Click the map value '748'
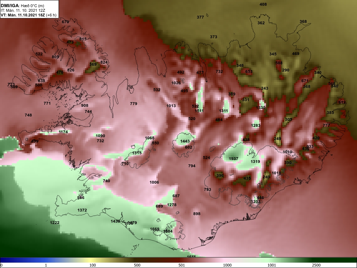Image resolution: width=357 pixels, height=268 pixels. pos(28,115)
